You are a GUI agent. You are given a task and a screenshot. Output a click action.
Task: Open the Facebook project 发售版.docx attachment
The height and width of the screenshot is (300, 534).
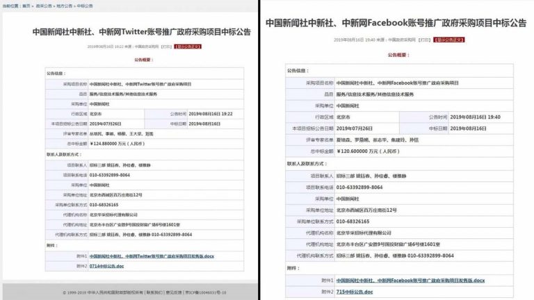[x=410, y=281]
